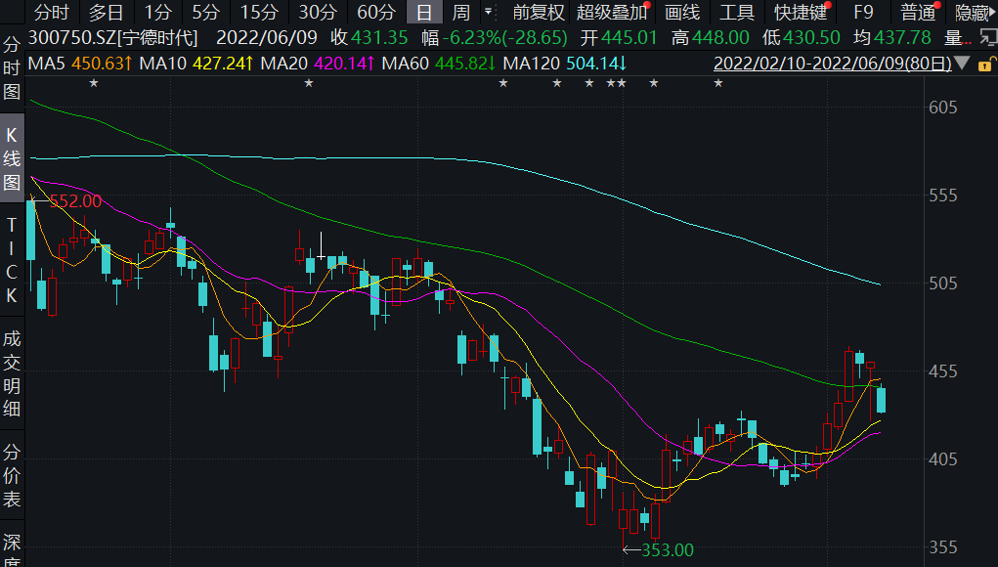
Task: Select the K线图 sidebar view
Action: 12,158
